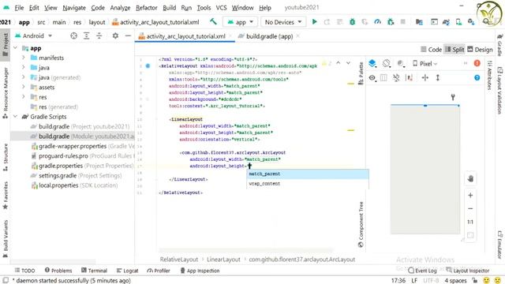The height and width of the screenshot is (284, 505).
Task: Switch editor to Design view
Action: point(480,49)
